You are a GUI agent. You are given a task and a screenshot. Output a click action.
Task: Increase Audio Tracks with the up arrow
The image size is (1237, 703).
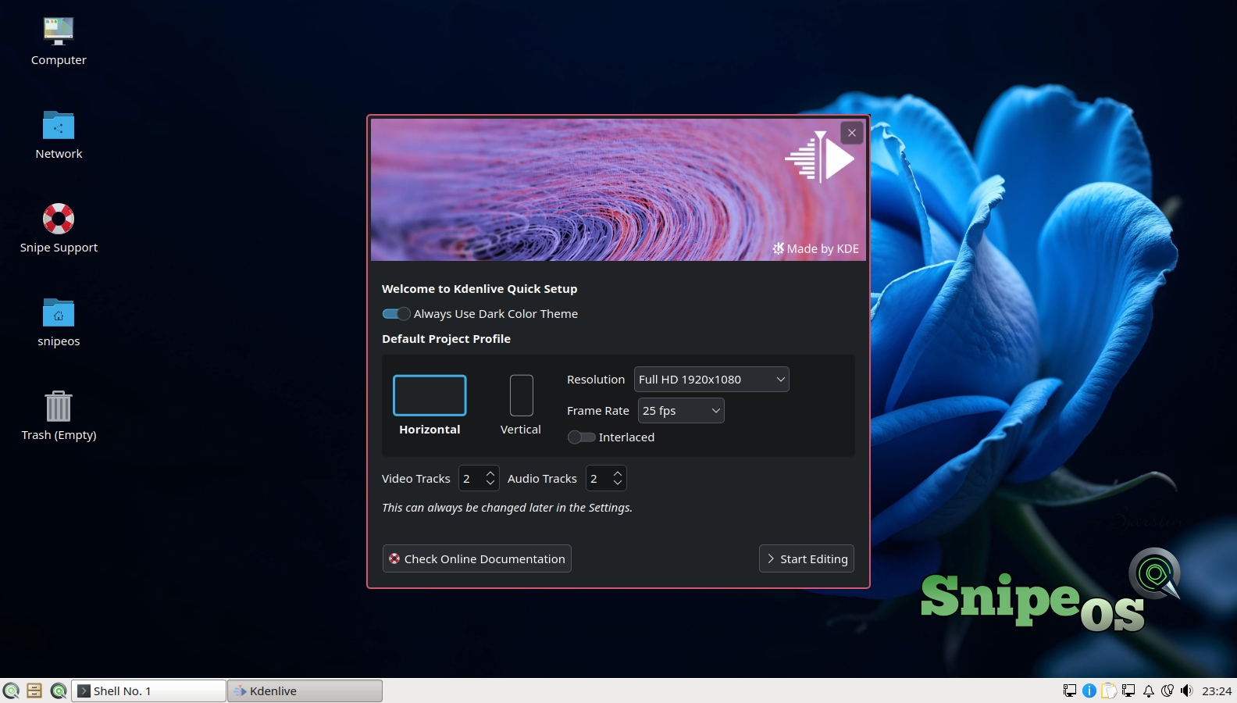(618, 473)
